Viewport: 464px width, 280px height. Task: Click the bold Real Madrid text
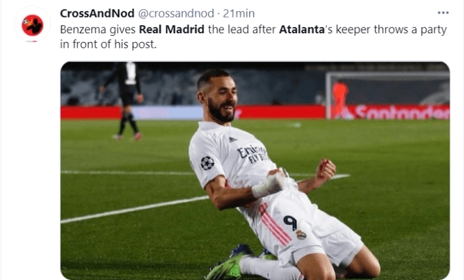point(172,29)
